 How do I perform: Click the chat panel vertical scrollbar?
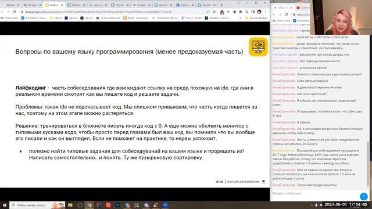point(368,164)
